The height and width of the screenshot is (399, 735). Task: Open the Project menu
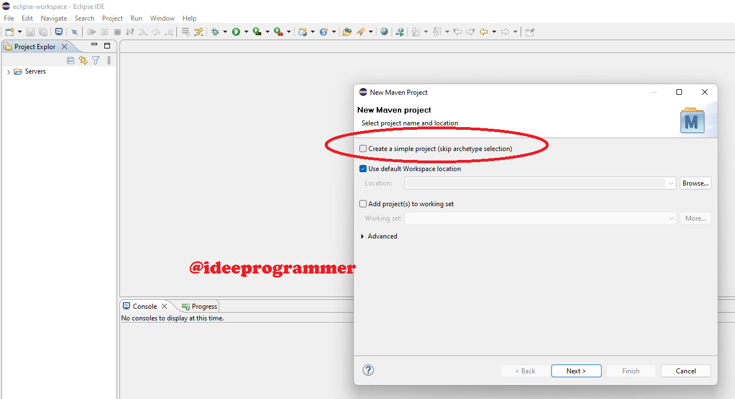coord(112,18)
